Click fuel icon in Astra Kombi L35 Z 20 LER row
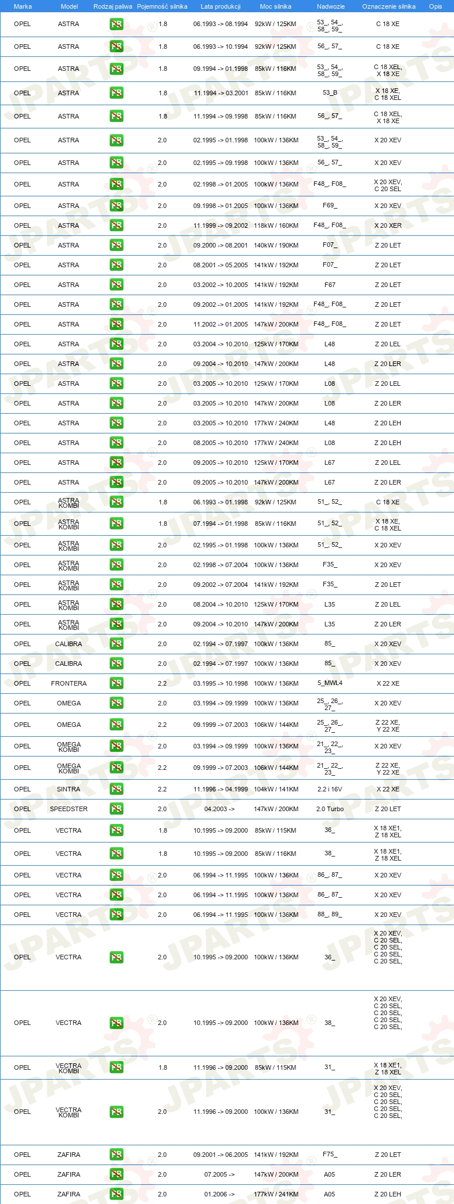This screenshot has width=454, height=1204. (x=116, y=624)
